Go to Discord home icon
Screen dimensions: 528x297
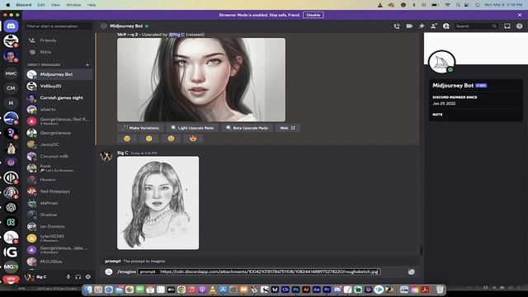tap(11, 26)
